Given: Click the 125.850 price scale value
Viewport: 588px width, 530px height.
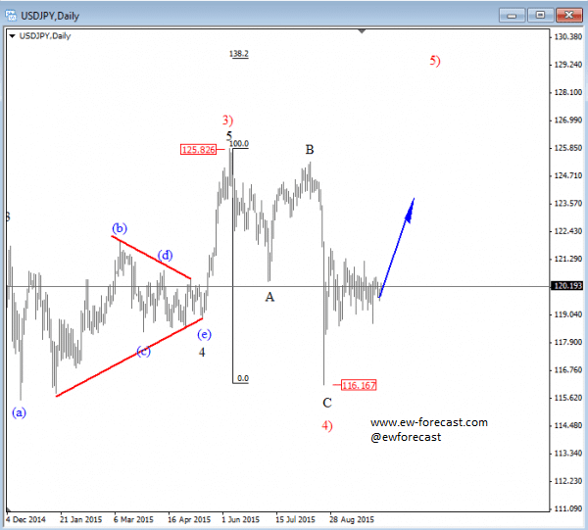Looking at the screenshot, I should tap(567, 148).
